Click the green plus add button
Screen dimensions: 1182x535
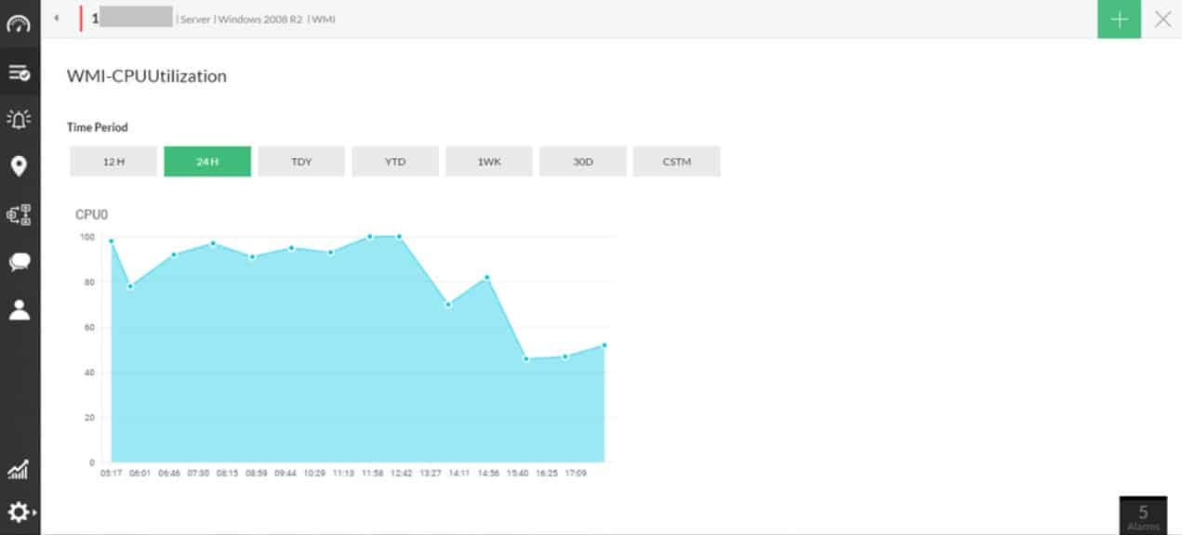pyautogui.click(x=1119, y=20)
